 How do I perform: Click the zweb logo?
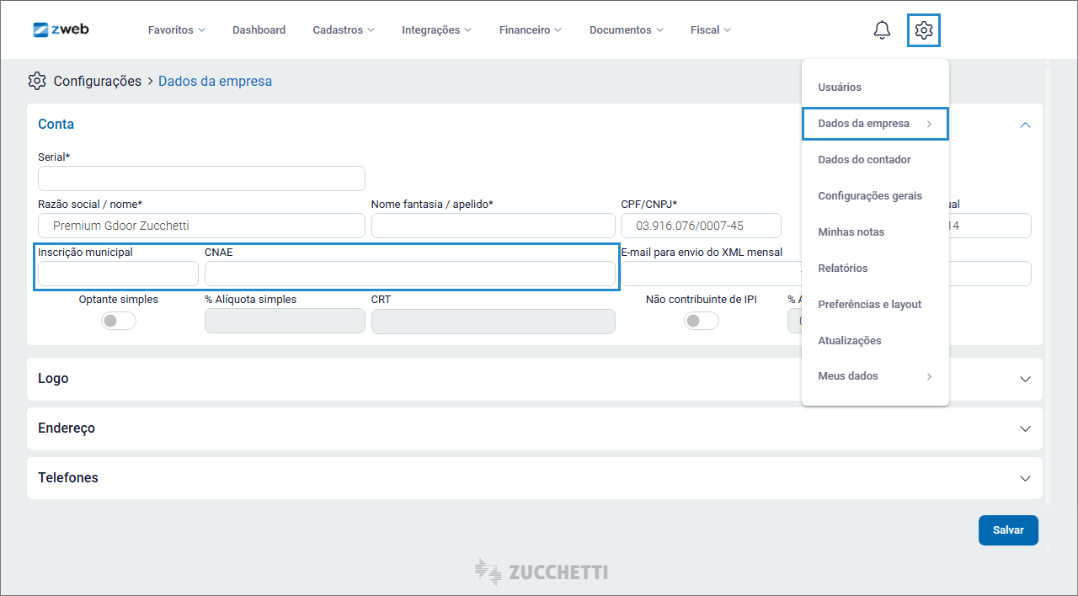click(61, 29)
